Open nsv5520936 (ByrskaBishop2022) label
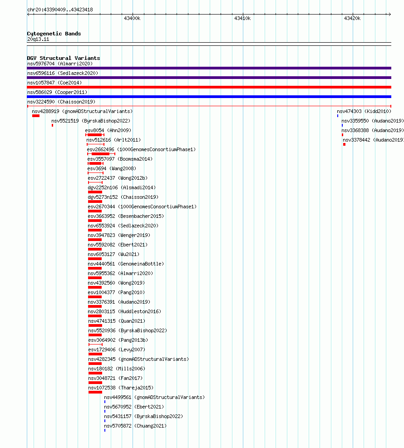This screenshot has width=404, height=448. pos(128,330)
